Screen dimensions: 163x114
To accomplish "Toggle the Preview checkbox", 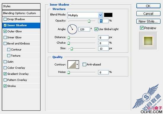I will 142,28.
